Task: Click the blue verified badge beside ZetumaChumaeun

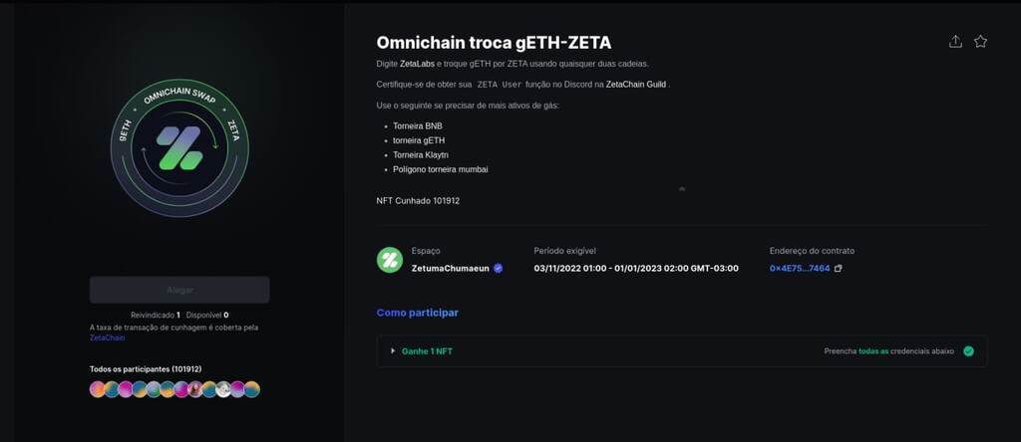Action: point(499,269)
